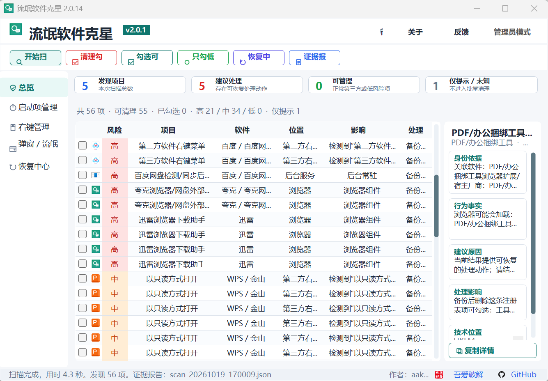Viewport: 548px width, 381px height.
Task: Click the red 清理勾 button
Action: (x=92, y=57)
